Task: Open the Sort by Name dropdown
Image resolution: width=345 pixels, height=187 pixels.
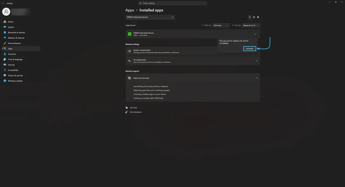Action: click(251, 26)
